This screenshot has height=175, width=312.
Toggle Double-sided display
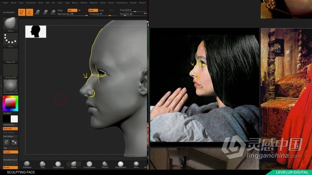click(10, 152)
